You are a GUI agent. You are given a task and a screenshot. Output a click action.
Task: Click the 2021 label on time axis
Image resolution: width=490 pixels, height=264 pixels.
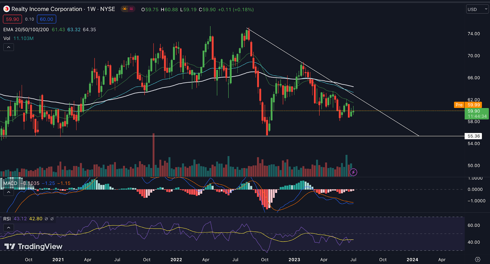pos(58,259)
